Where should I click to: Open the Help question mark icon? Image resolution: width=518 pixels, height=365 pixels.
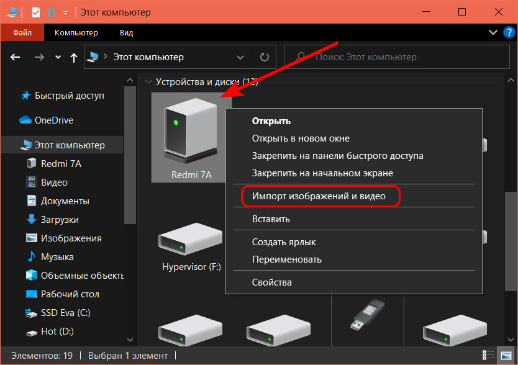(508, 32)
